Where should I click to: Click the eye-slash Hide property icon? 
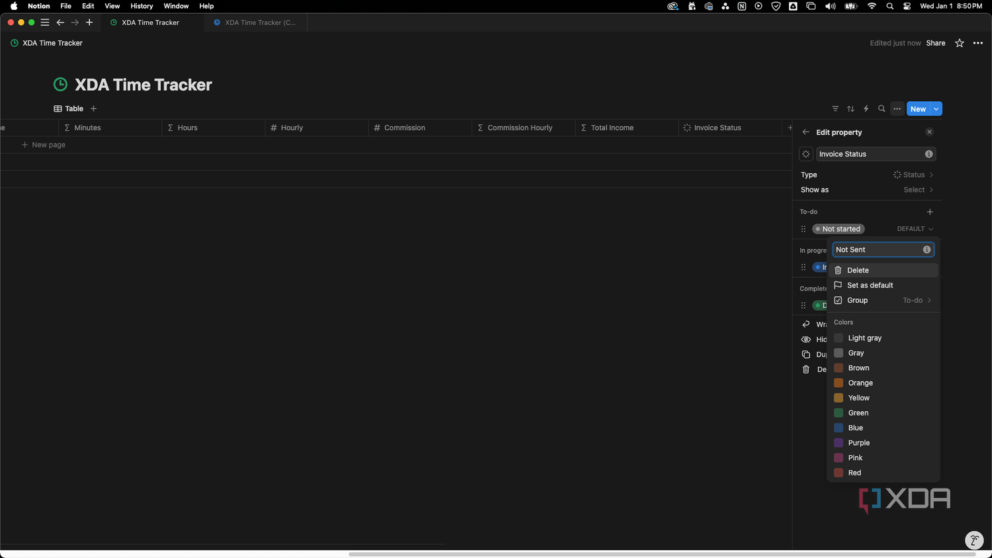[806, 340]
